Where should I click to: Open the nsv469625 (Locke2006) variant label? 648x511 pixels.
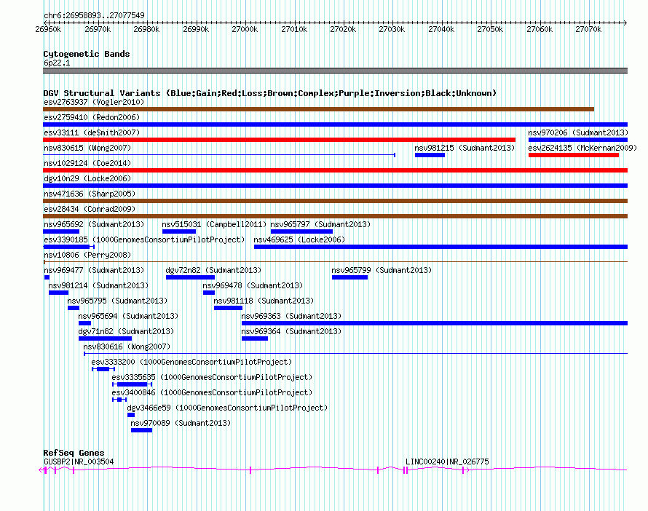point(299,239)
